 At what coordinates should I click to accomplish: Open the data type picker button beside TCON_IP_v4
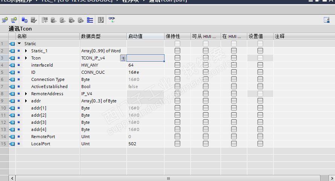(123, 58)
